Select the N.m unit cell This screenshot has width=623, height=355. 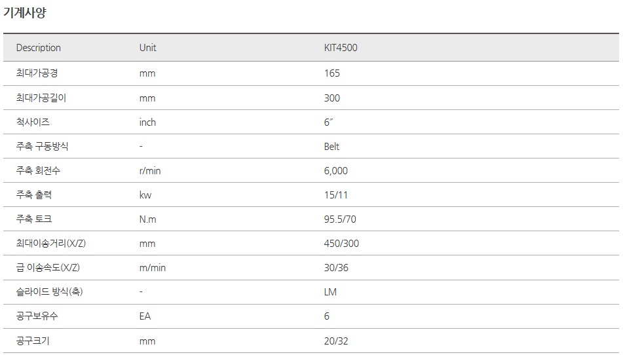148,219
